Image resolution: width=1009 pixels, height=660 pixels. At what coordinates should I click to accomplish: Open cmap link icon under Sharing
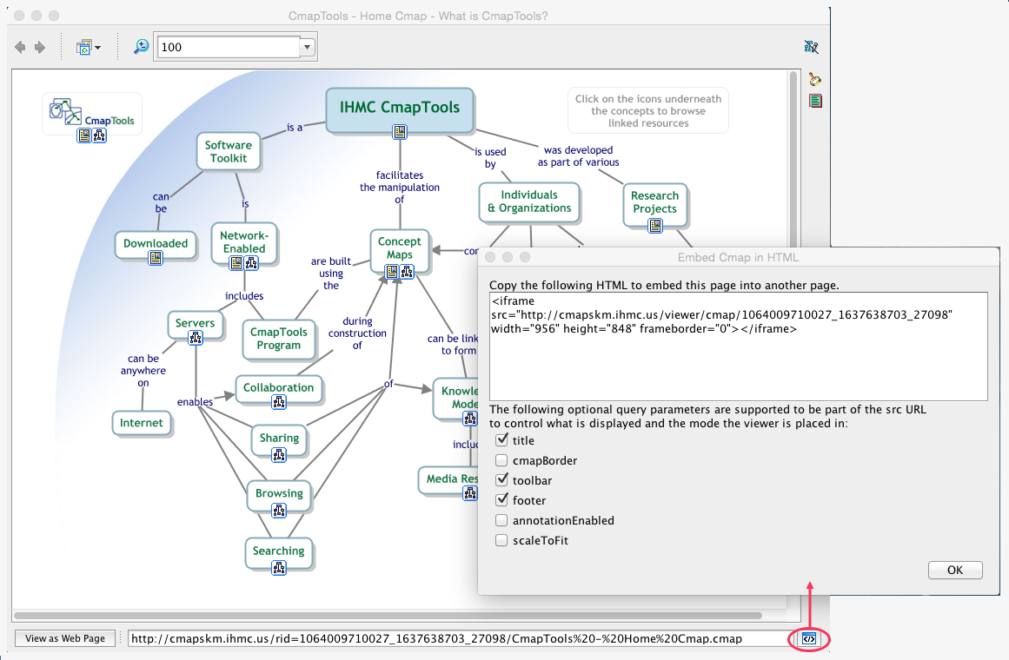click(x=279, y=455)
